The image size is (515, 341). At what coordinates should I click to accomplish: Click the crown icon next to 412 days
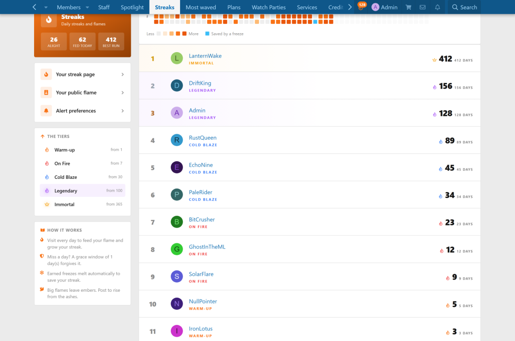435,60
